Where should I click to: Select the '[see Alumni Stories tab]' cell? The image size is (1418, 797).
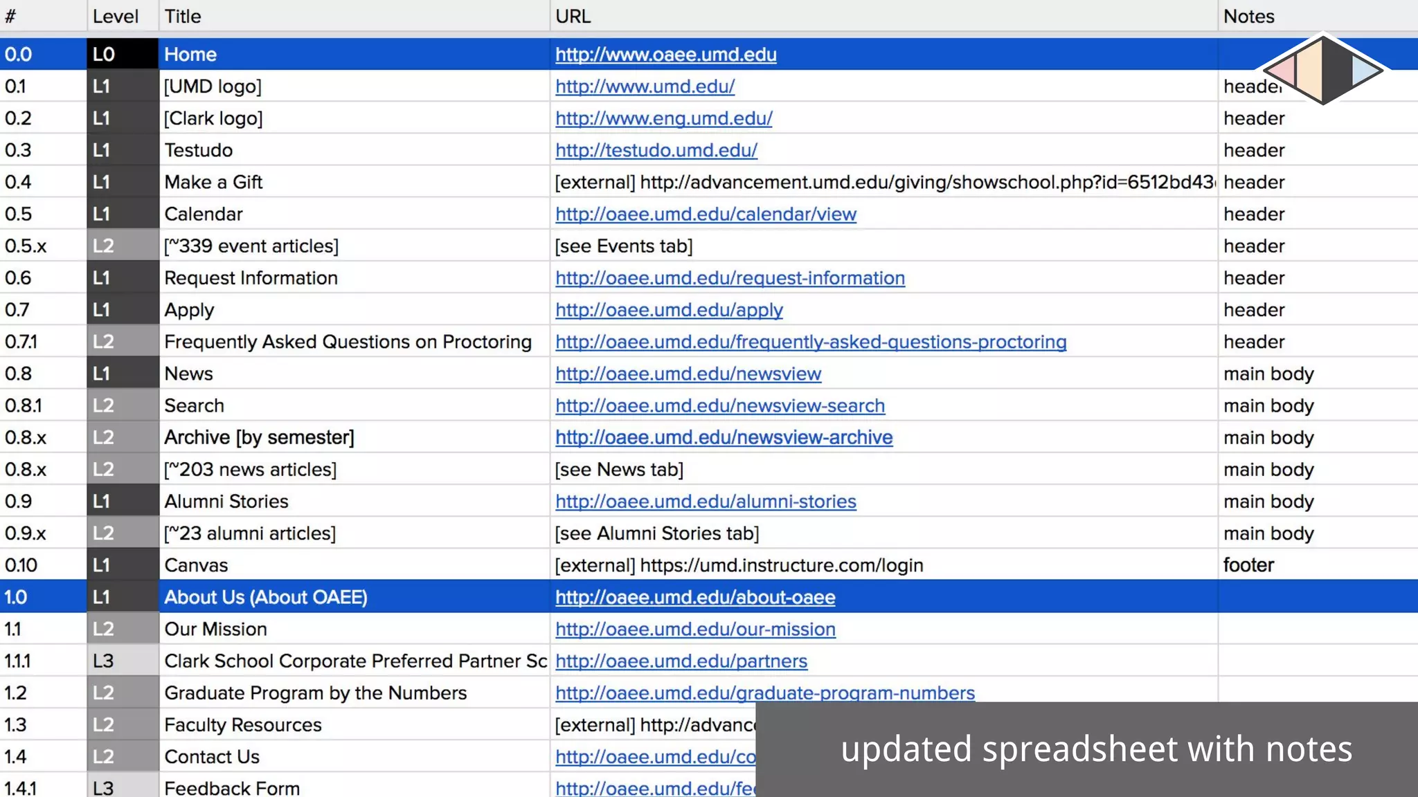point(884,533)
